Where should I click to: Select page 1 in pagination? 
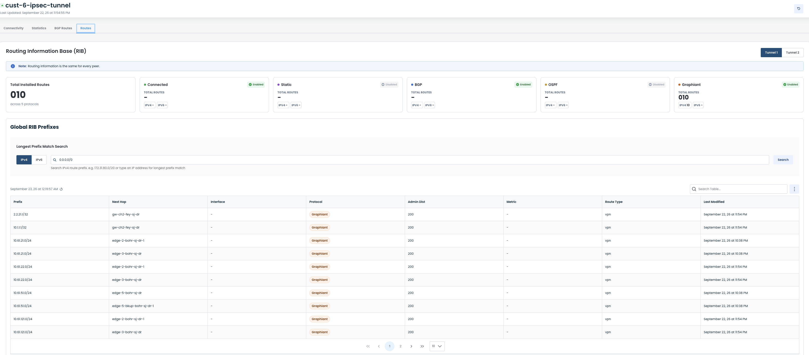coord(389,346)
